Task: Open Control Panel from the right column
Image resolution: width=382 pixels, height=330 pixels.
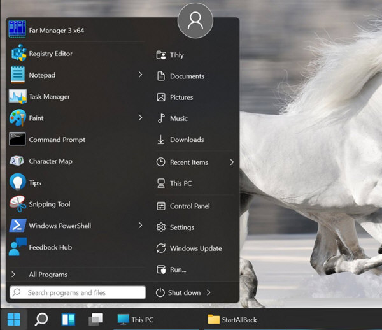Action: [x=189, y=206]
